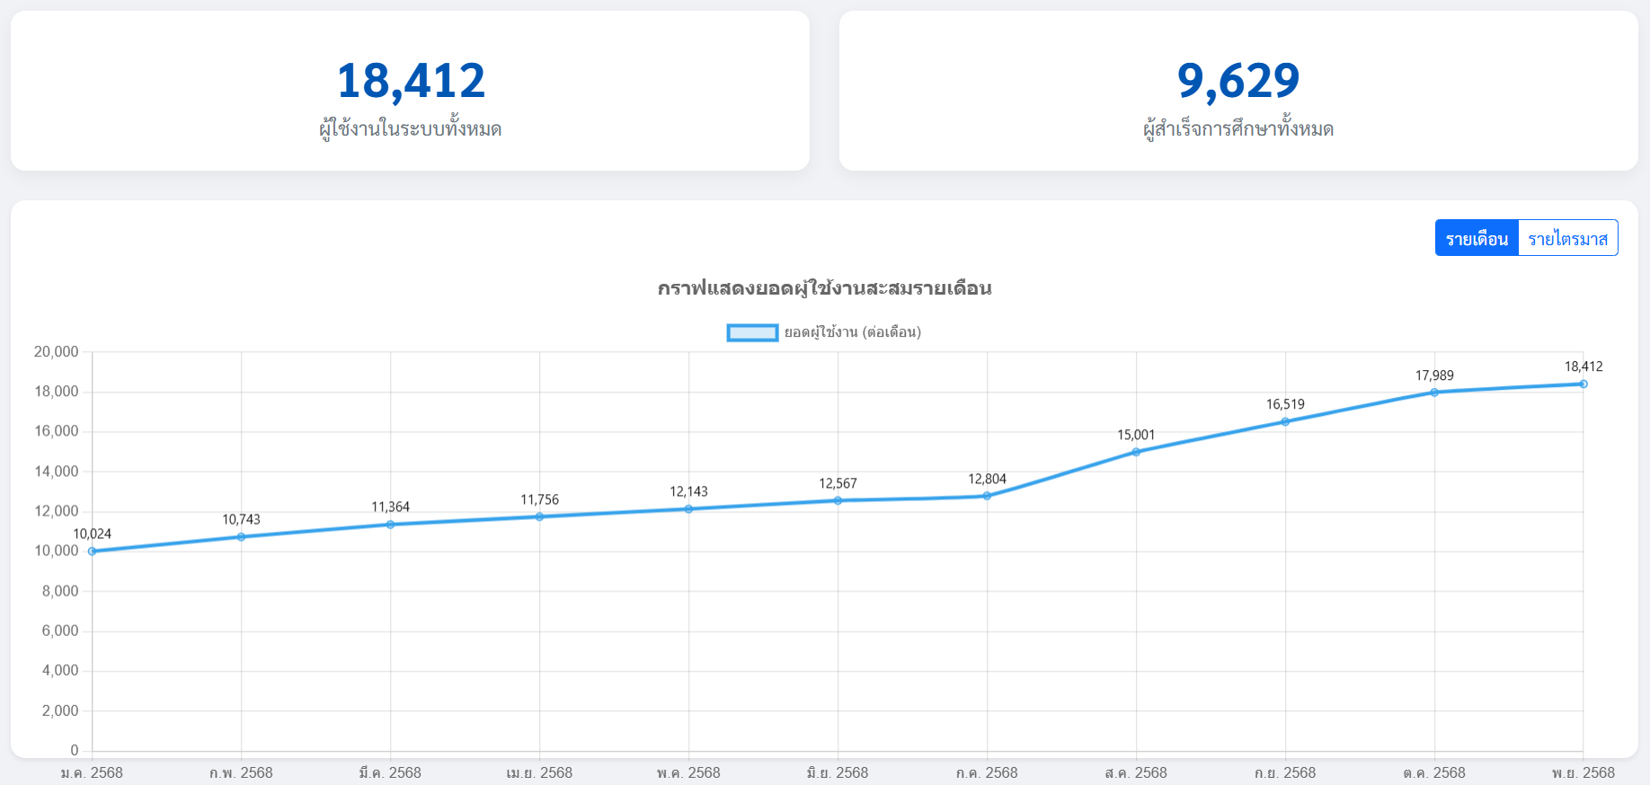
Task: Click the 12,804 chart point
Action: pyautogui.click(x=987, y=496)
